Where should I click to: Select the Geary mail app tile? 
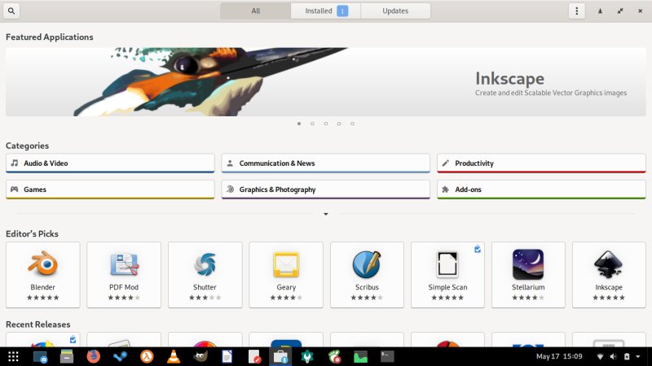click(x=286, y=275)
